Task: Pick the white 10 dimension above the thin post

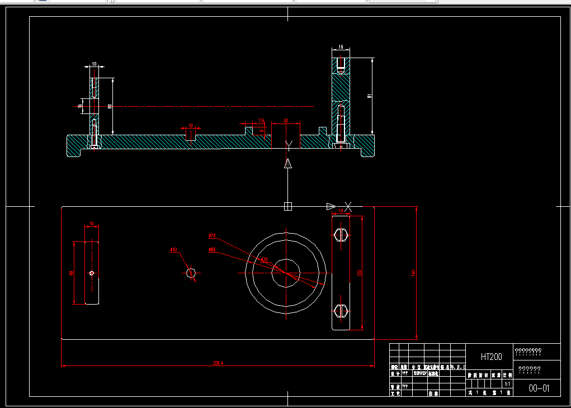Action: (95, 64)
